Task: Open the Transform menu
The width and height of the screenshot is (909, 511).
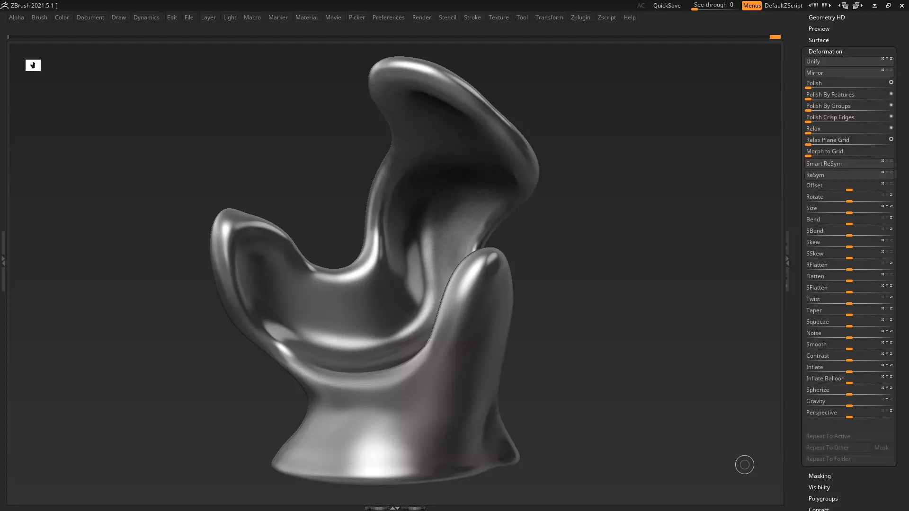Action: (549, 18)
